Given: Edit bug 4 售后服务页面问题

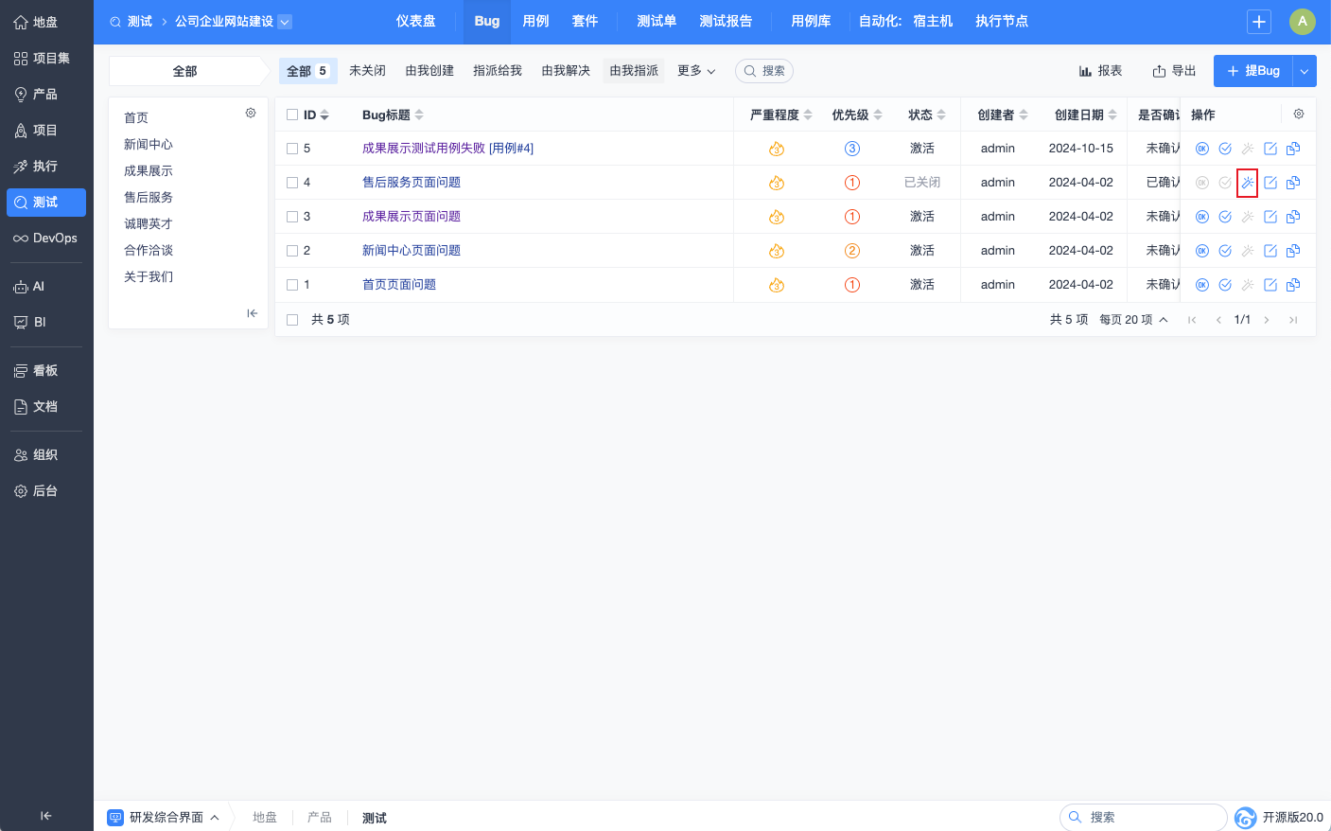Looking at the screenshot, I should tap(1270, 183).
